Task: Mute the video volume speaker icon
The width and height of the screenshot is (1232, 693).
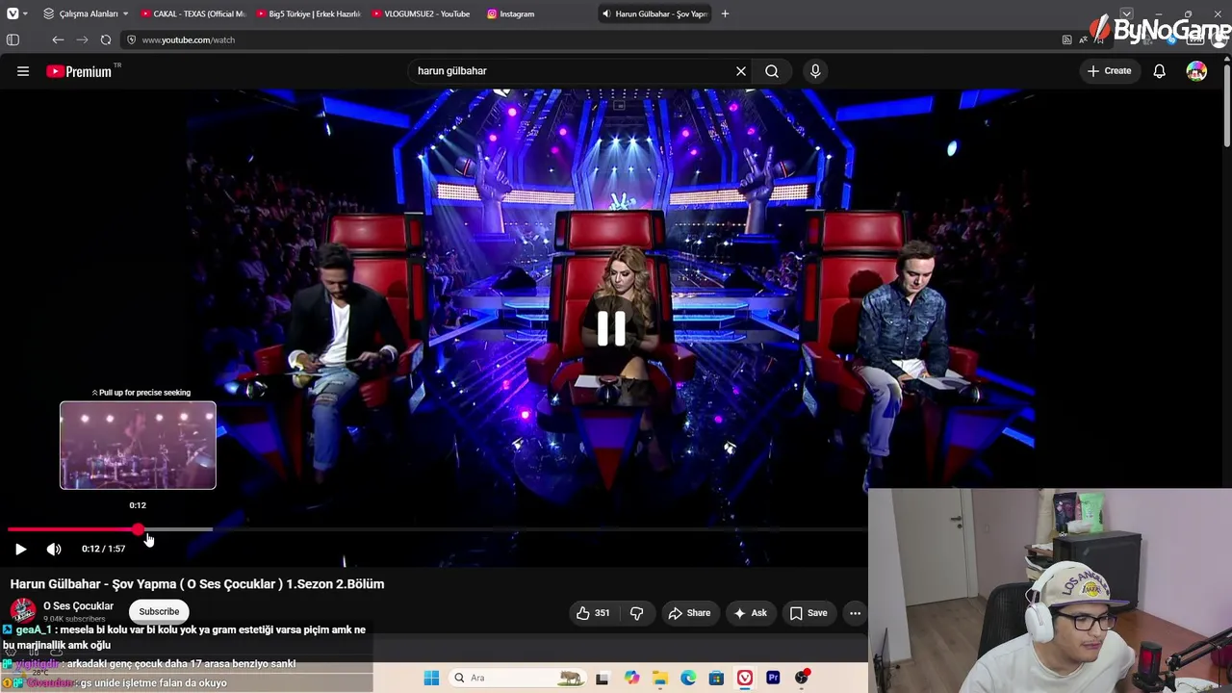Action: point(54,549)
